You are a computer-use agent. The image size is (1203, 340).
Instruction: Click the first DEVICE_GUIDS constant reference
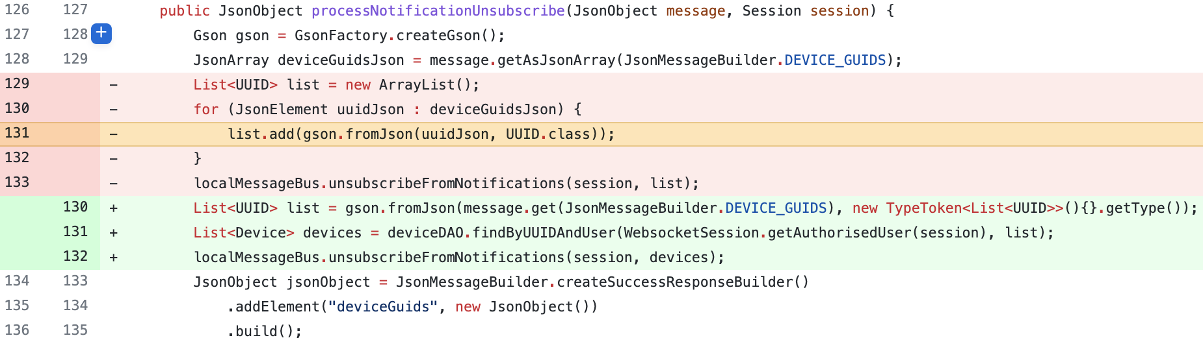pyautogui.click(x=835, y=60)
